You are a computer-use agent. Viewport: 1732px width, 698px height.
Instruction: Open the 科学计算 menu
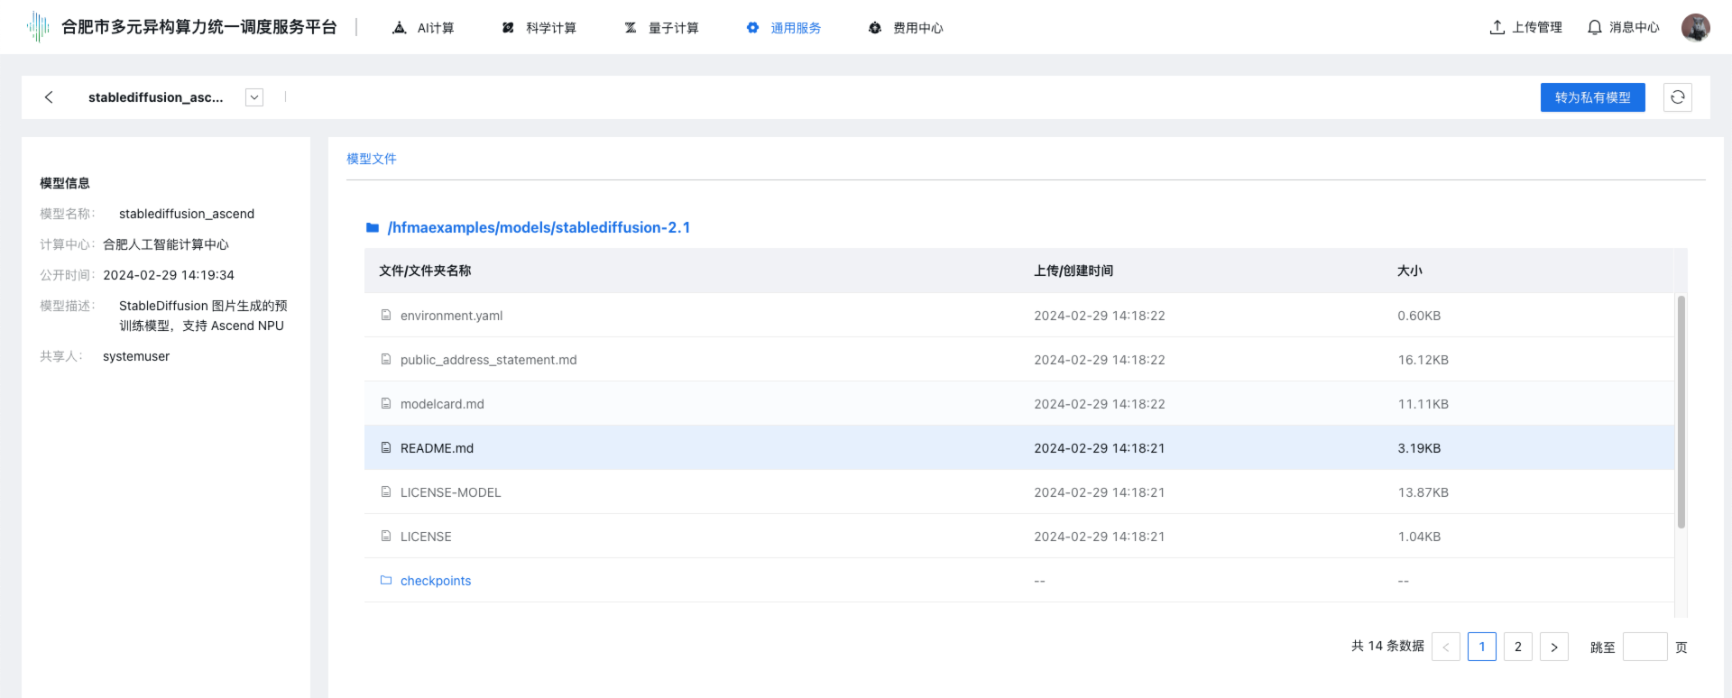pyautogui.click(x=539, y=28)
